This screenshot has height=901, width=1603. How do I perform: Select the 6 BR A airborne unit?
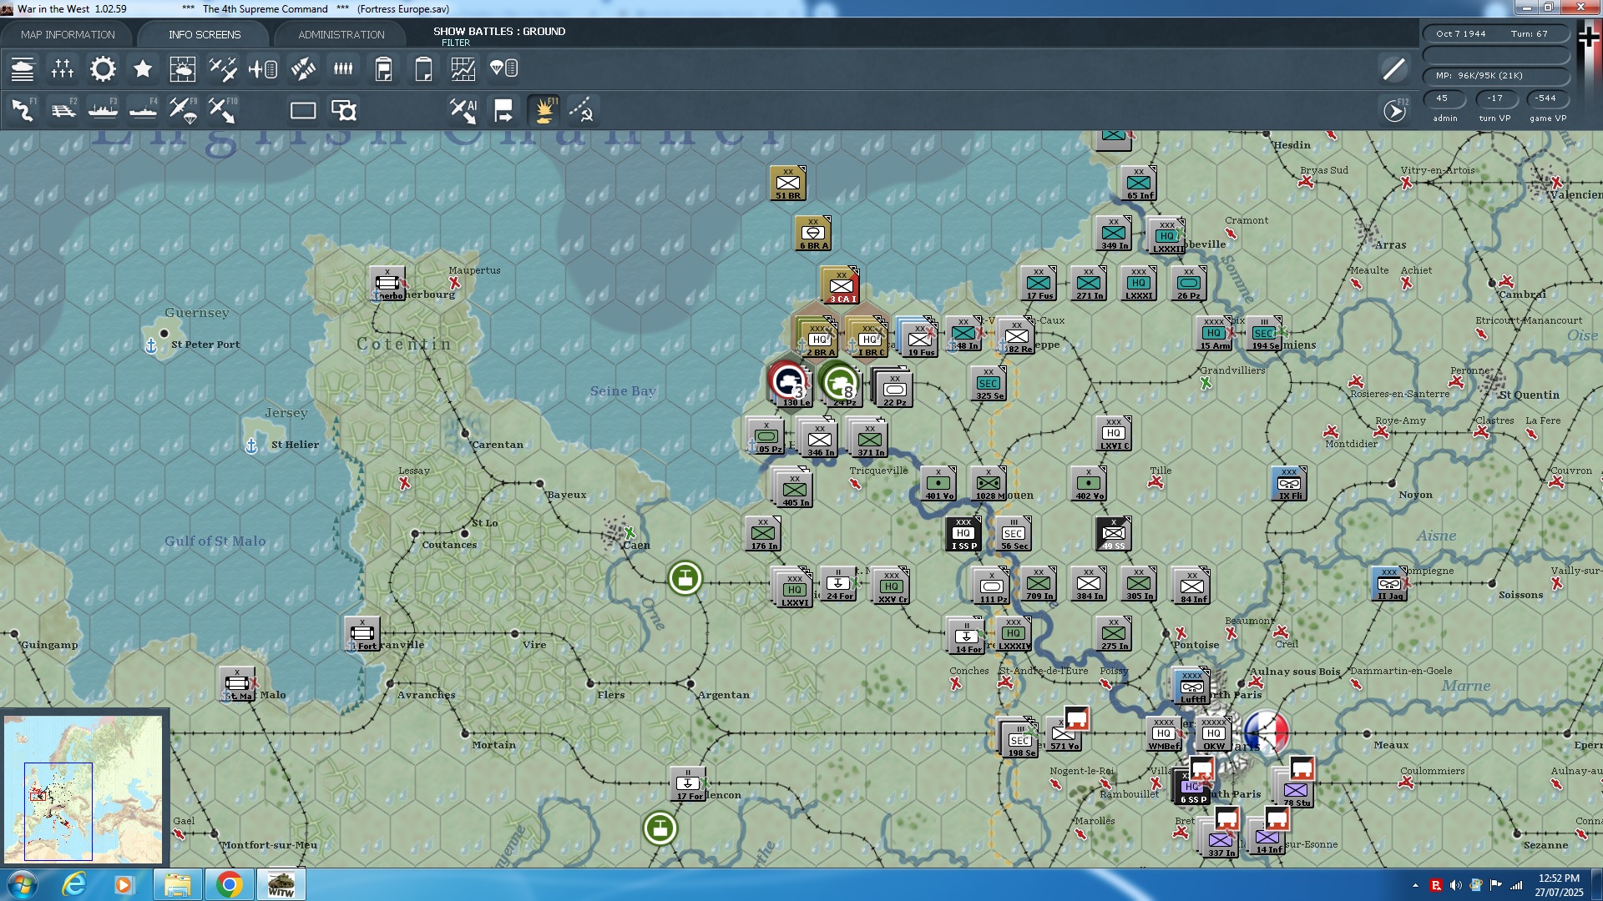point(813,234)
